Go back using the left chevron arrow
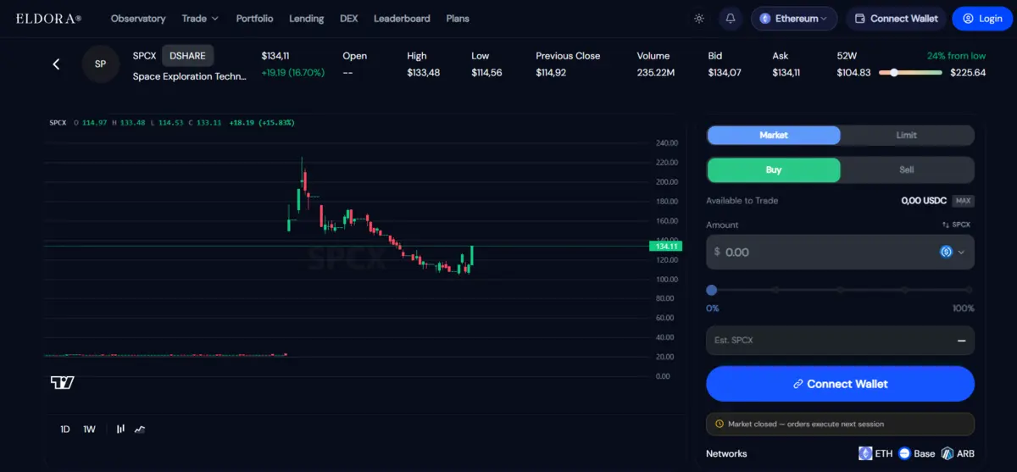 tap(56, 64)
